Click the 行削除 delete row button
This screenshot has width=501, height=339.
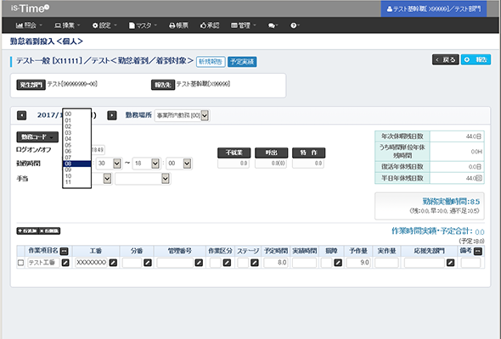click(x=49, y=231)
